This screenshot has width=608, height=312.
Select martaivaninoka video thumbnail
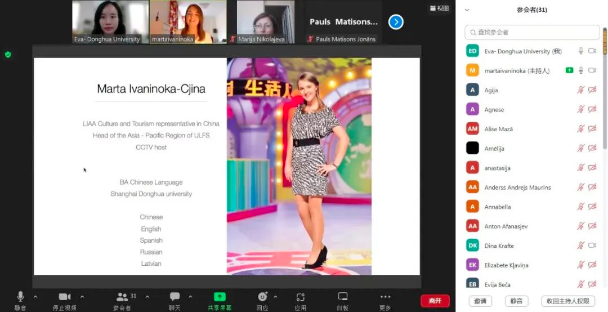189,22
